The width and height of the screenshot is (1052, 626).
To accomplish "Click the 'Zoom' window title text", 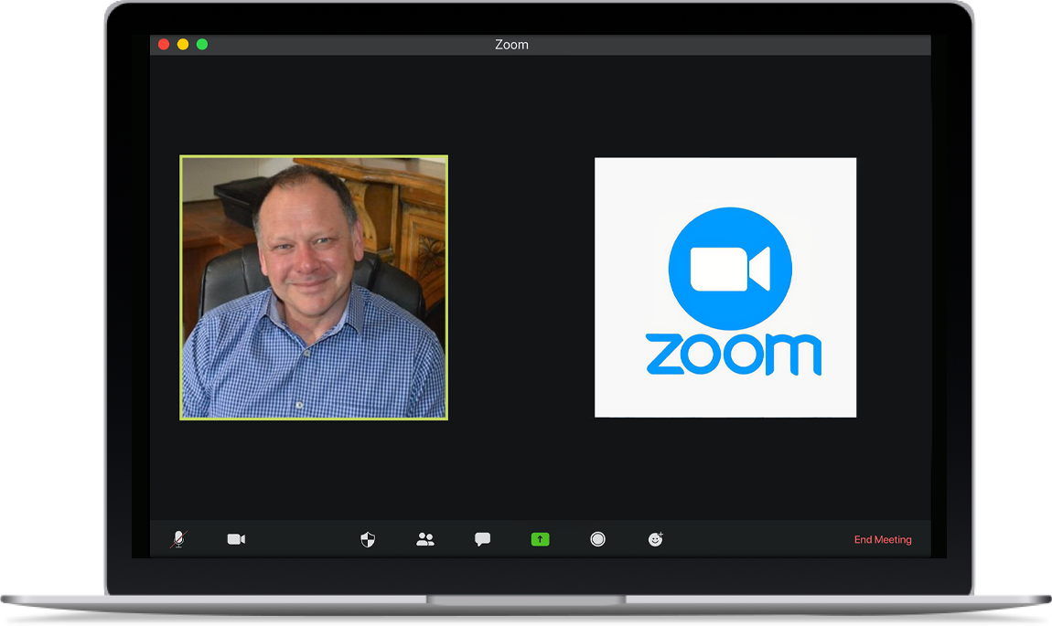I will pyautogui.click(x=511, y=45).
